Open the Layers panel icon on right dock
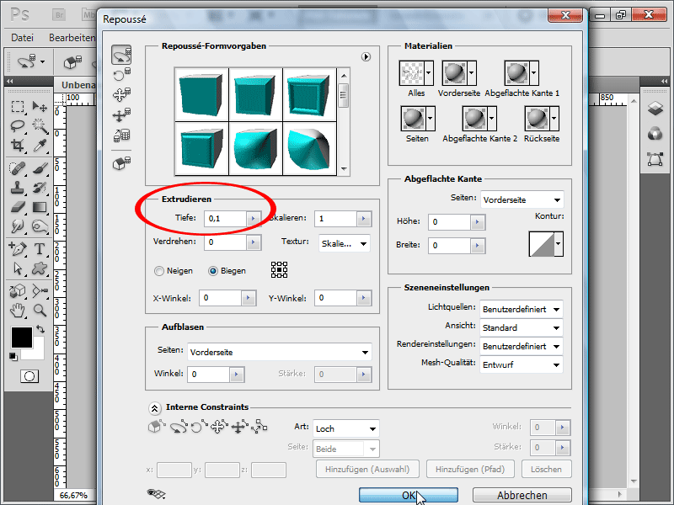Screen dimensions: 674x505 point(655,109)
